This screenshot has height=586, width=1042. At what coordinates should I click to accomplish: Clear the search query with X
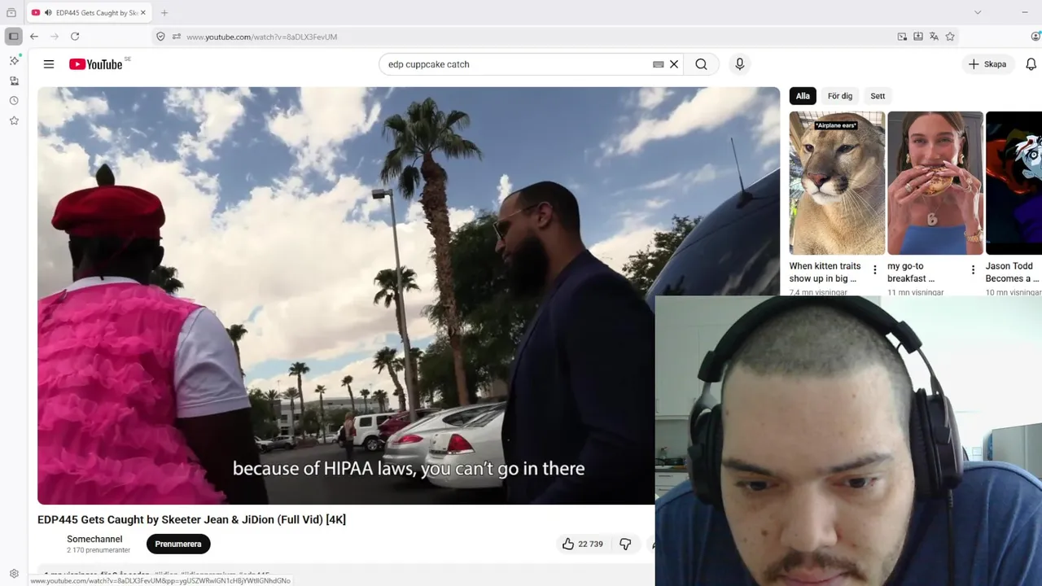pyautogui.click(x=674, y=64)
